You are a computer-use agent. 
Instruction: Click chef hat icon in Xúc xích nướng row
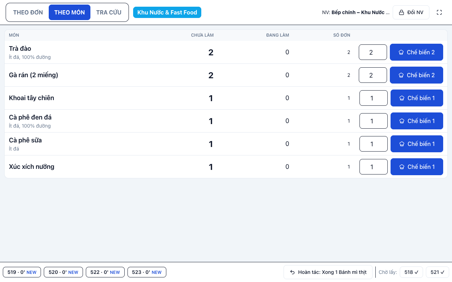coord(402,167)
